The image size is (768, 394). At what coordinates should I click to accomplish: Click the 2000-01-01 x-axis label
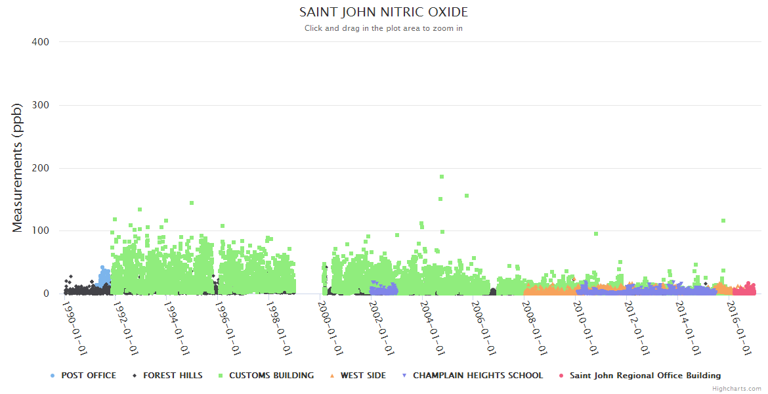tap(331, 327)
